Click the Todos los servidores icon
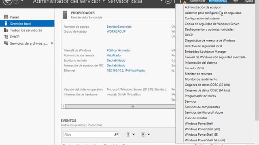259x145 pixels. (6, 30)
